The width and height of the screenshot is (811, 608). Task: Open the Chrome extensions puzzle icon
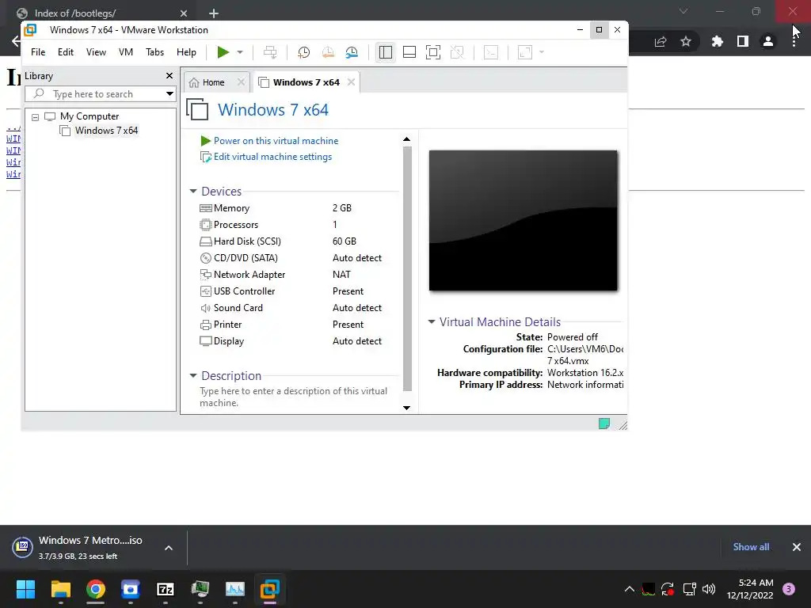(x=718, y=41)
